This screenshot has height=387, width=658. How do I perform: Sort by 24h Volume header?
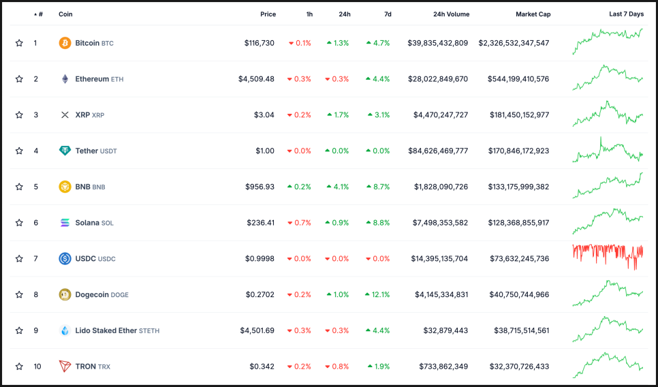451,14
